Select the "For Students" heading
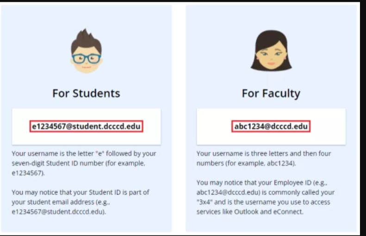Image resolution: width=366 pixels, height=236 pixels. click(86, 93)
